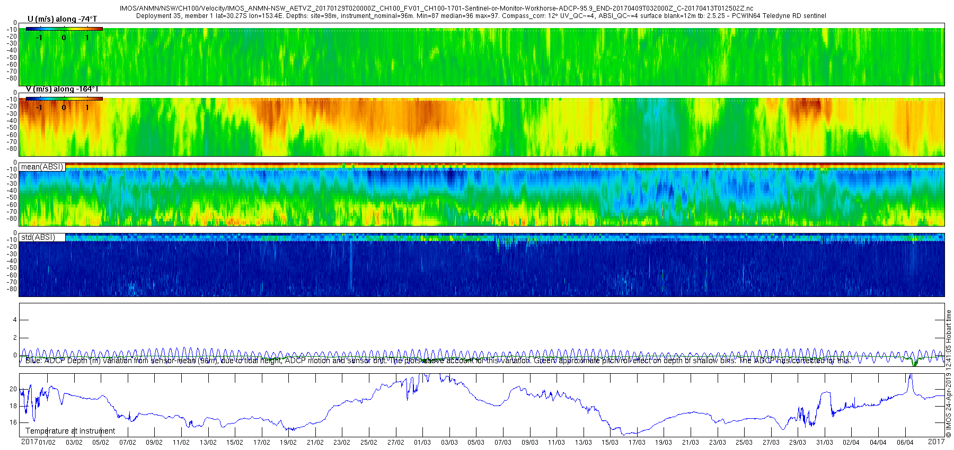Click the '-50' depth tick of V panel
The height and width of the screenshot is (450, 954).
(x=12, y=128)
